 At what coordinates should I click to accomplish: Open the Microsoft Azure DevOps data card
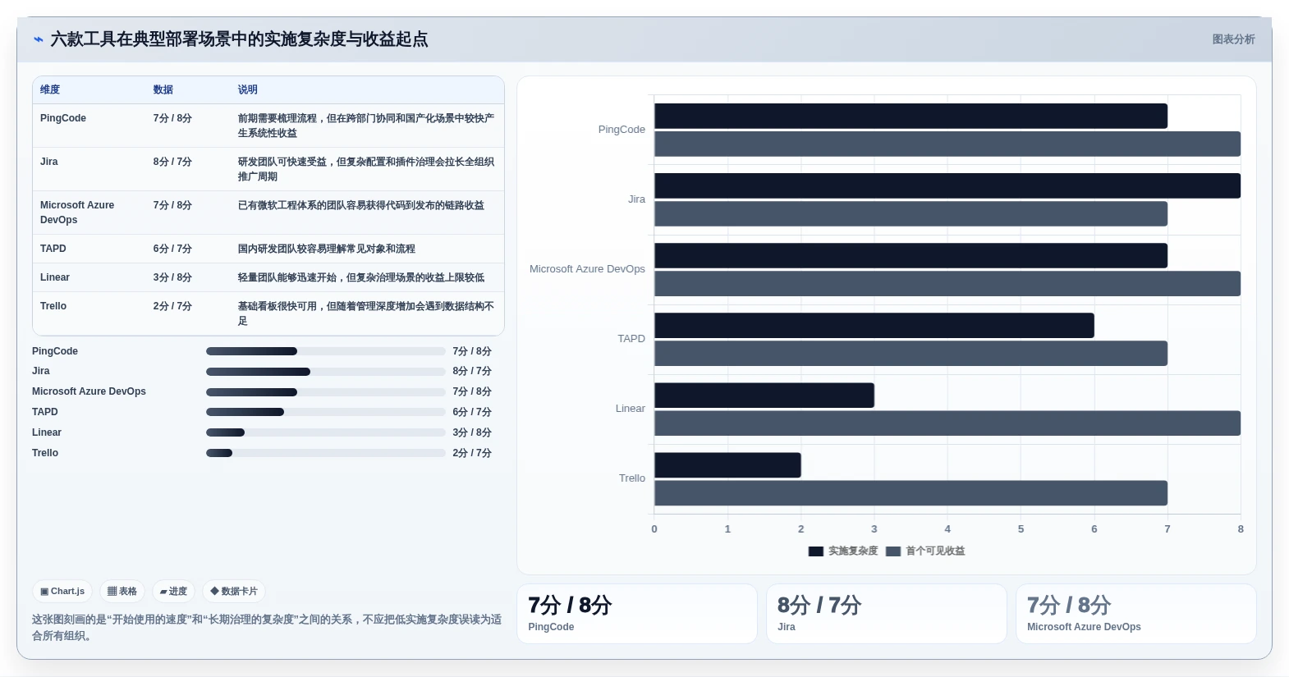click(x=1136, y=614)
